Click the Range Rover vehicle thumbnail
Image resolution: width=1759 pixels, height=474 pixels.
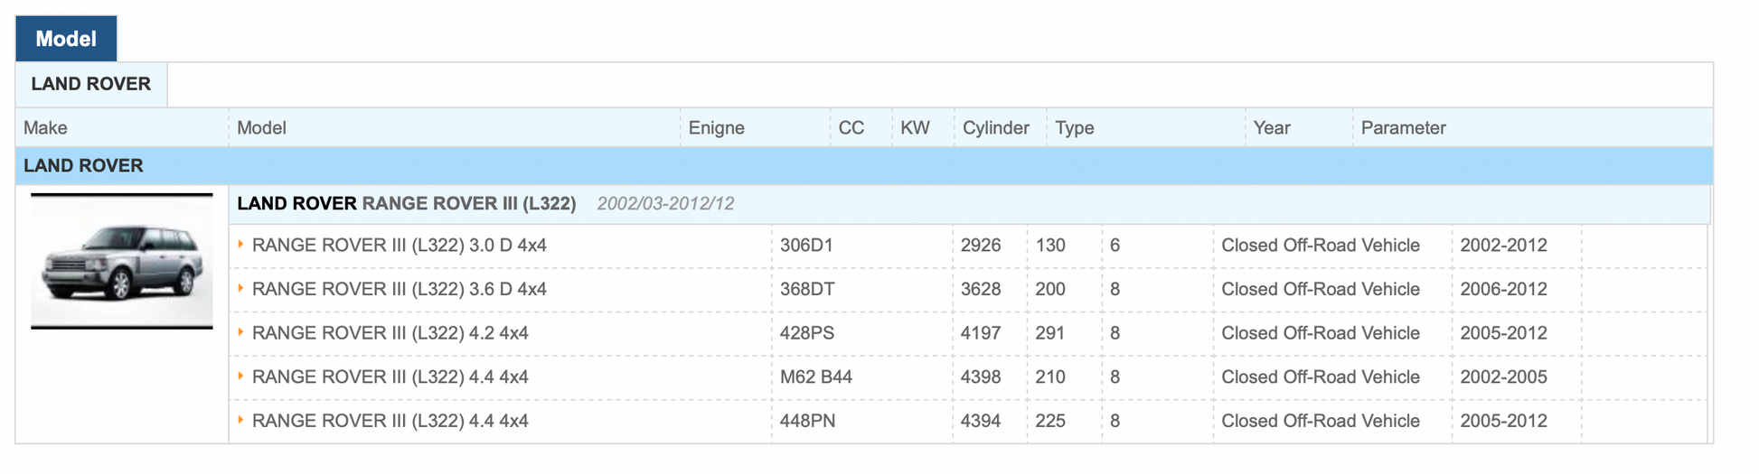point(122,261)
